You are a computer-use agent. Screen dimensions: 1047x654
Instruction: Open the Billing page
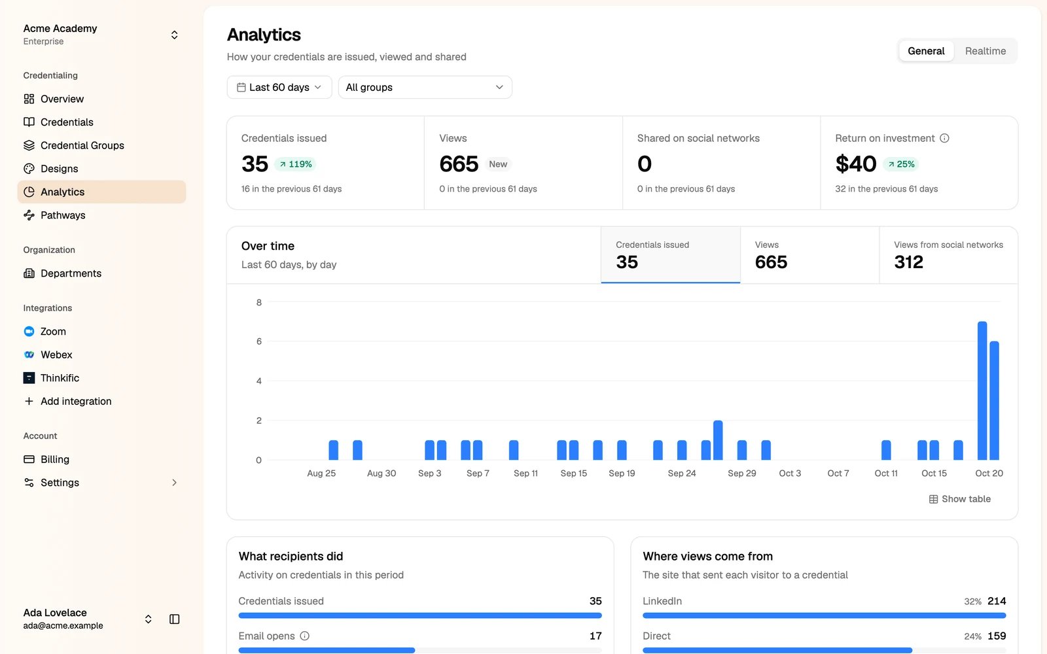pyautogui.click(x=101, y=459)
